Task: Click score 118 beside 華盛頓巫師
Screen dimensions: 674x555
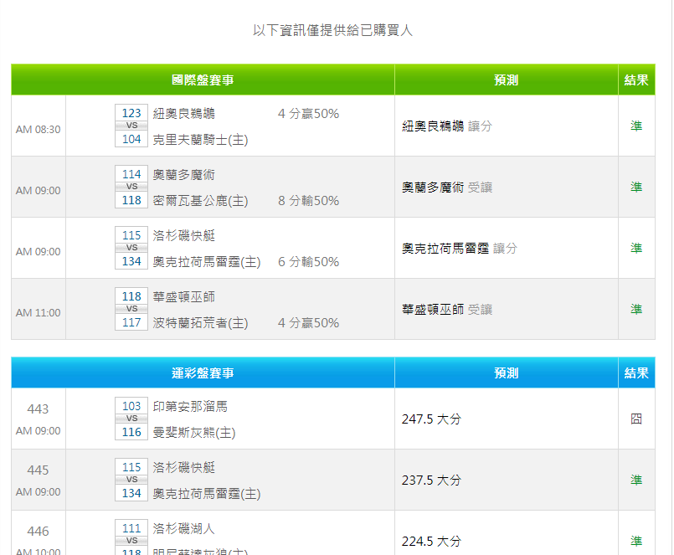Action: tap(131, 296)
